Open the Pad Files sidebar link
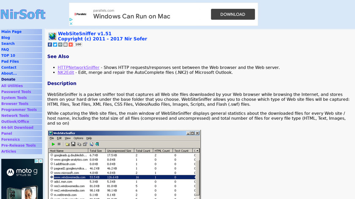This screenshot has width=355, height=199. 10,62
